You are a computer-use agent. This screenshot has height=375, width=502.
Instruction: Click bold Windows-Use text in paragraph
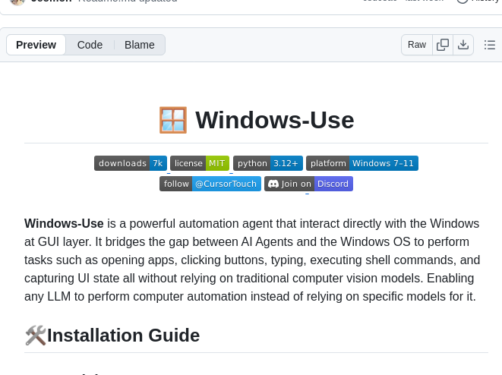coord(64,223)
